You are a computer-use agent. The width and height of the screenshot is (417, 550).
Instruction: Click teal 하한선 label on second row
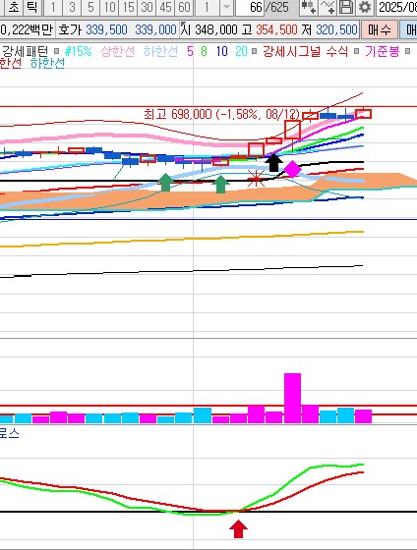click(47, 63)
